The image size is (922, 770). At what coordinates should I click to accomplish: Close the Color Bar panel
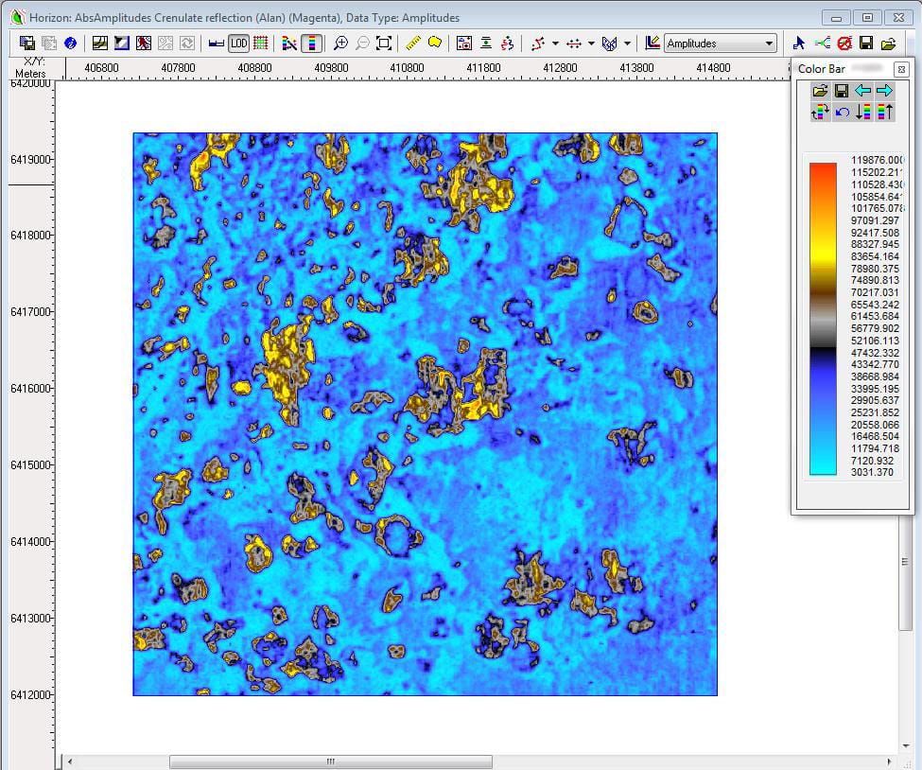[x=900, y=69]
